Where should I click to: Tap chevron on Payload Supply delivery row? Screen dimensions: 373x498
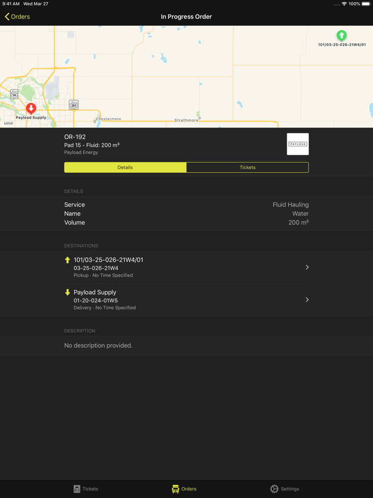pos(307,300)
